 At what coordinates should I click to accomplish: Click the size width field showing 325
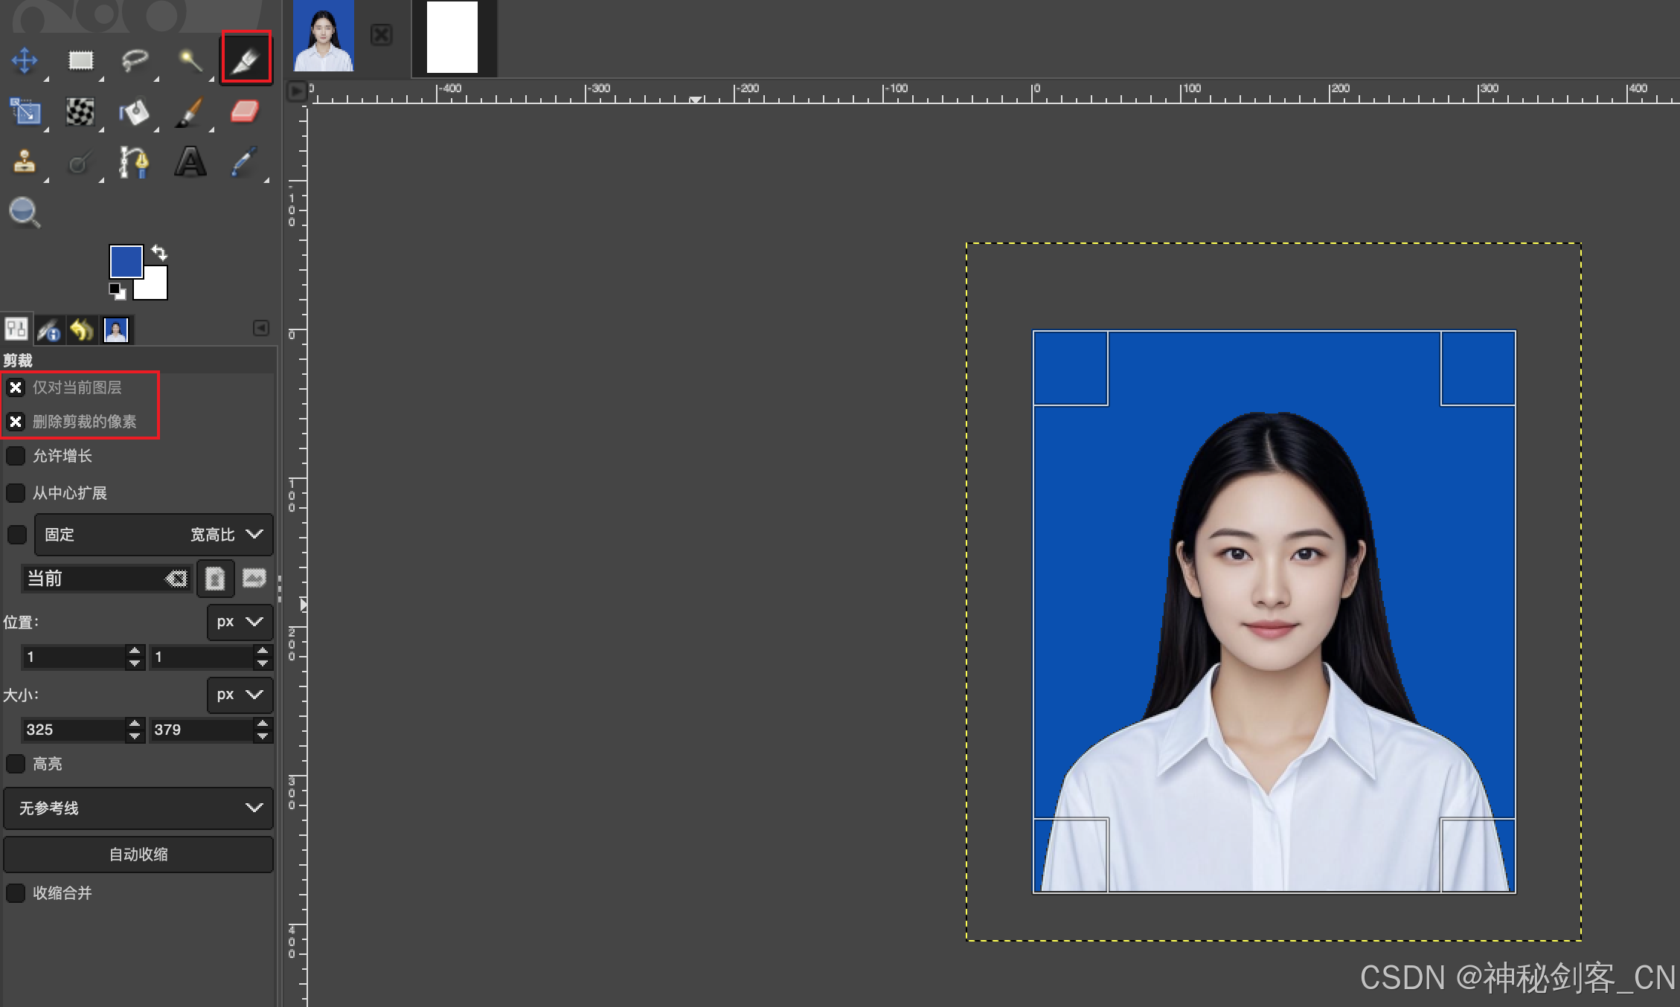pos(73,730)
